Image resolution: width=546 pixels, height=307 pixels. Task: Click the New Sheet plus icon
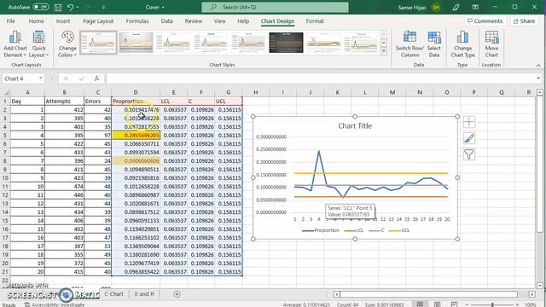point(177,294)
